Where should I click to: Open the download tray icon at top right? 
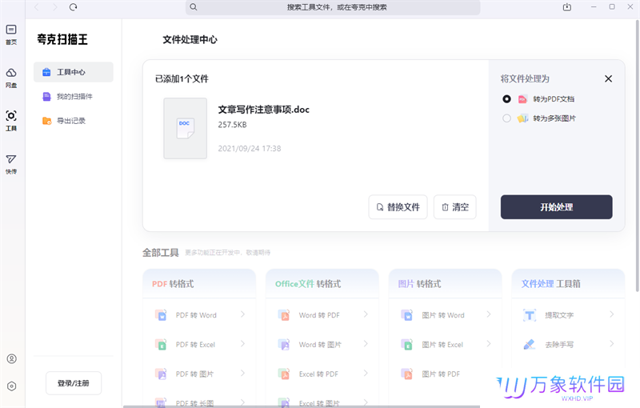(567, 7)
